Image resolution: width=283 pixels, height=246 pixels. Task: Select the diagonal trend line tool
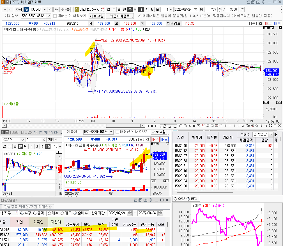[x=239, y=126]
